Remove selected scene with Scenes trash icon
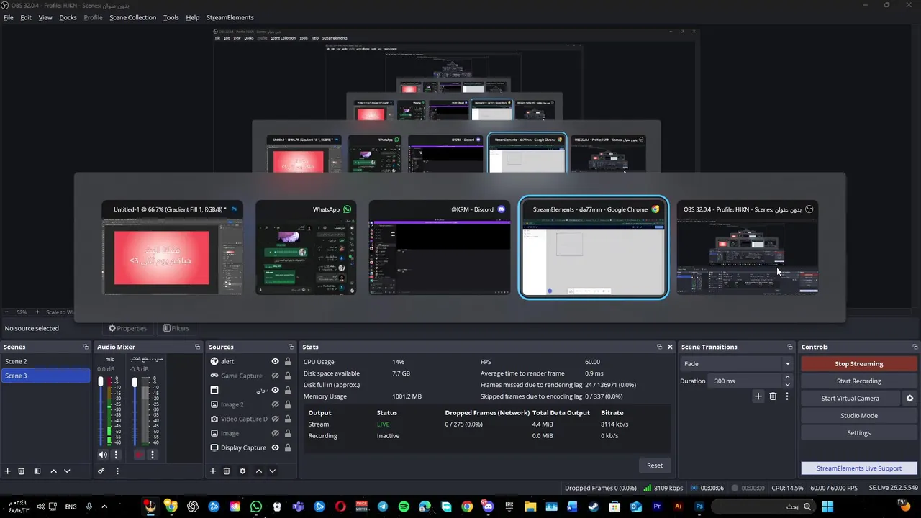The height and width of the screenshot is (518, 921). coord(22,471)
